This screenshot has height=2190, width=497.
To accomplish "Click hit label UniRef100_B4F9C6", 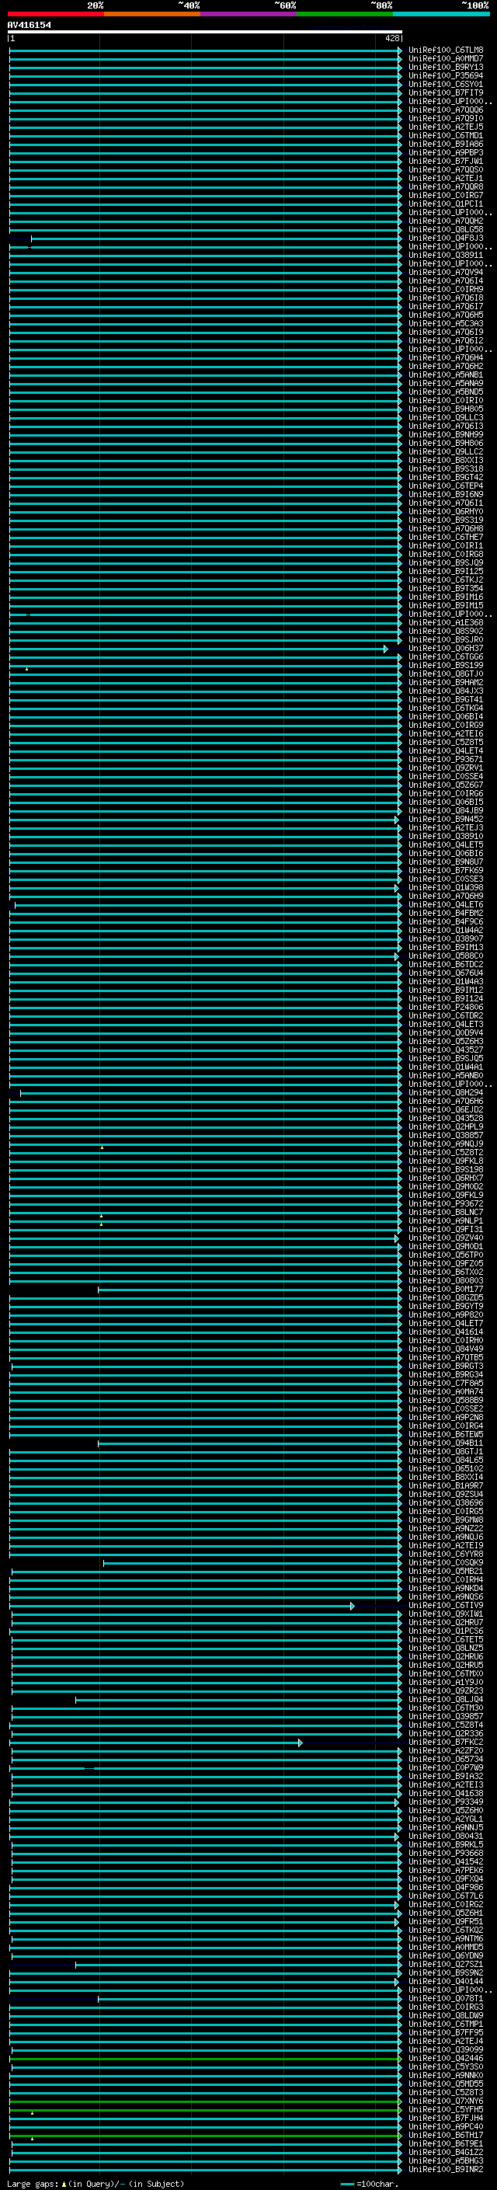I will coord(446,921).
